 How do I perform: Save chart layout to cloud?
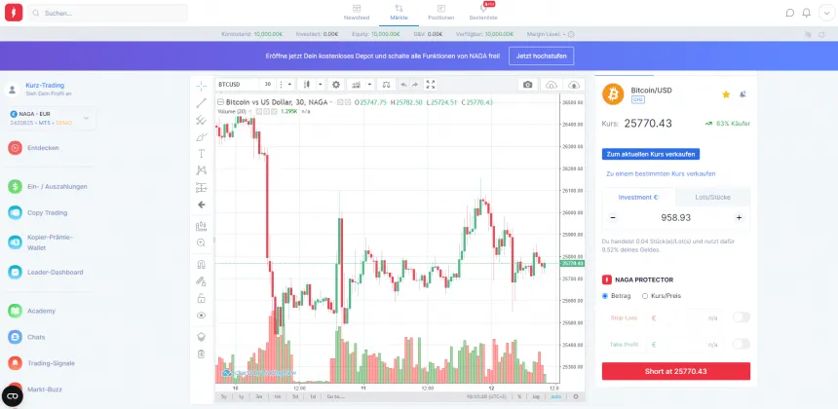click(574, 85)
